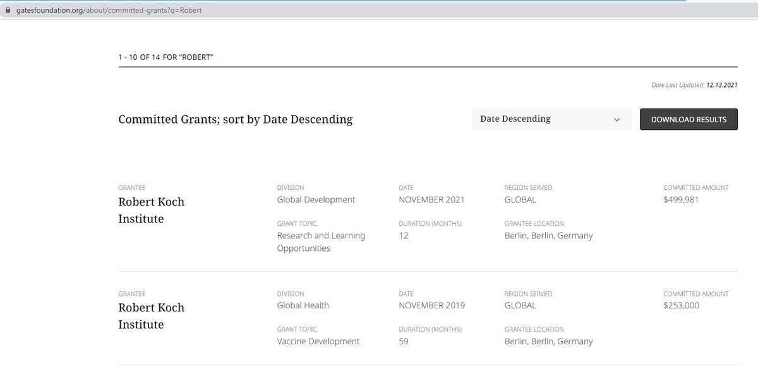
Task: Open the Robert Koch Institute November 2021 grant
Action: (x=152, y=211)
